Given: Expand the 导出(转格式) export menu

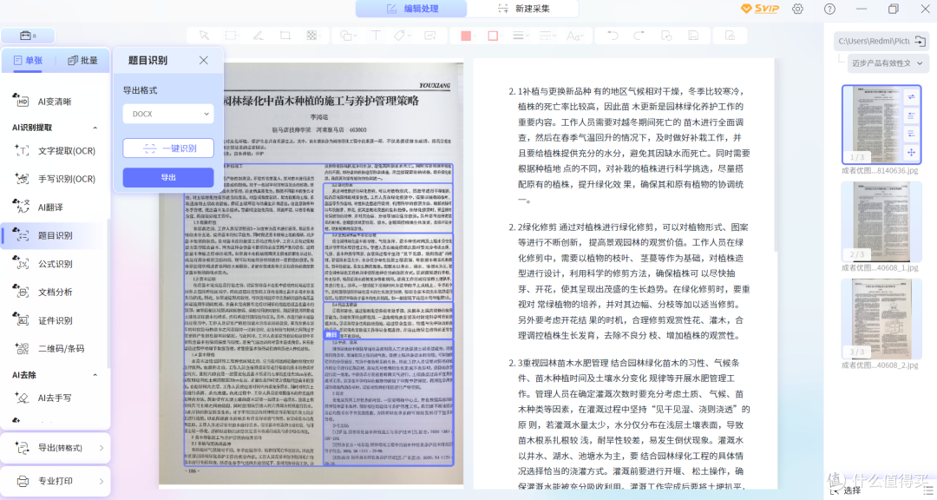Looking at the screenshot, I should pos(56,447).
